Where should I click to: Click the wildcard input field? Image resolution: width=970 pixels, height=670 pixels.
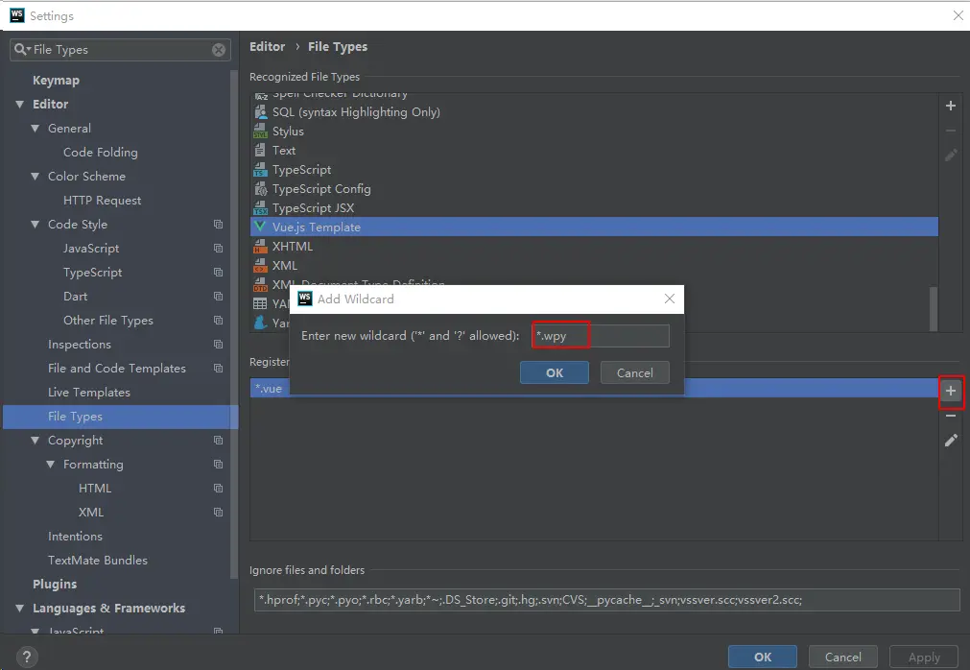[x=600, y=336]
